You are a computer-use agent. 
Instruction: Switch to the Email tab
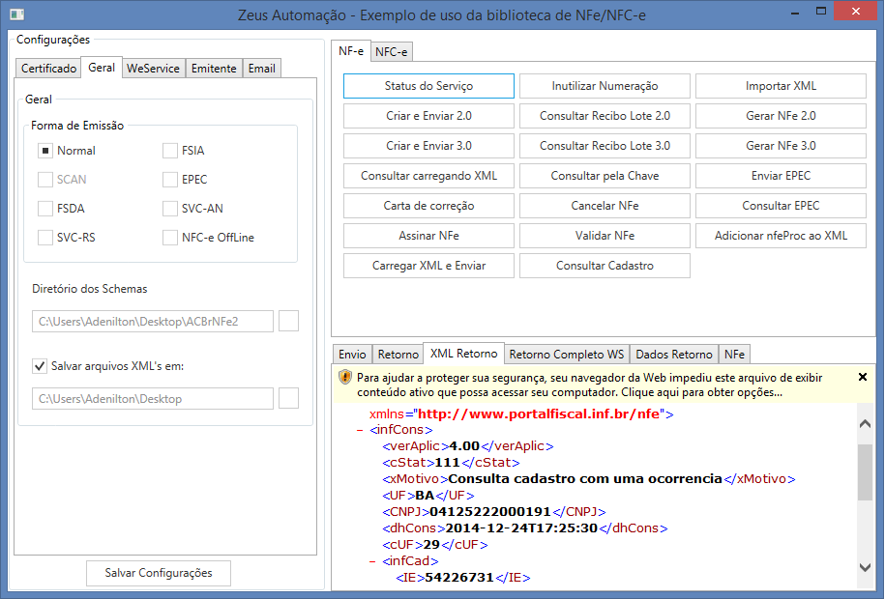click(262, 69)
